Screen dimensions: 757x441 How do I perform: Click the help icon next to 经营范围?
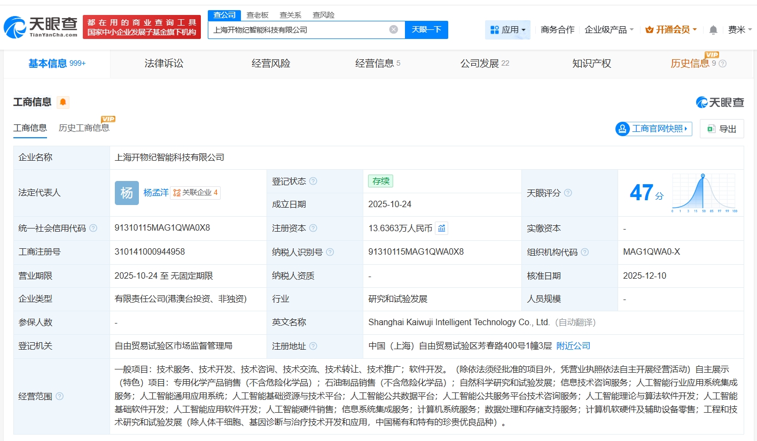tap(60, 396)
